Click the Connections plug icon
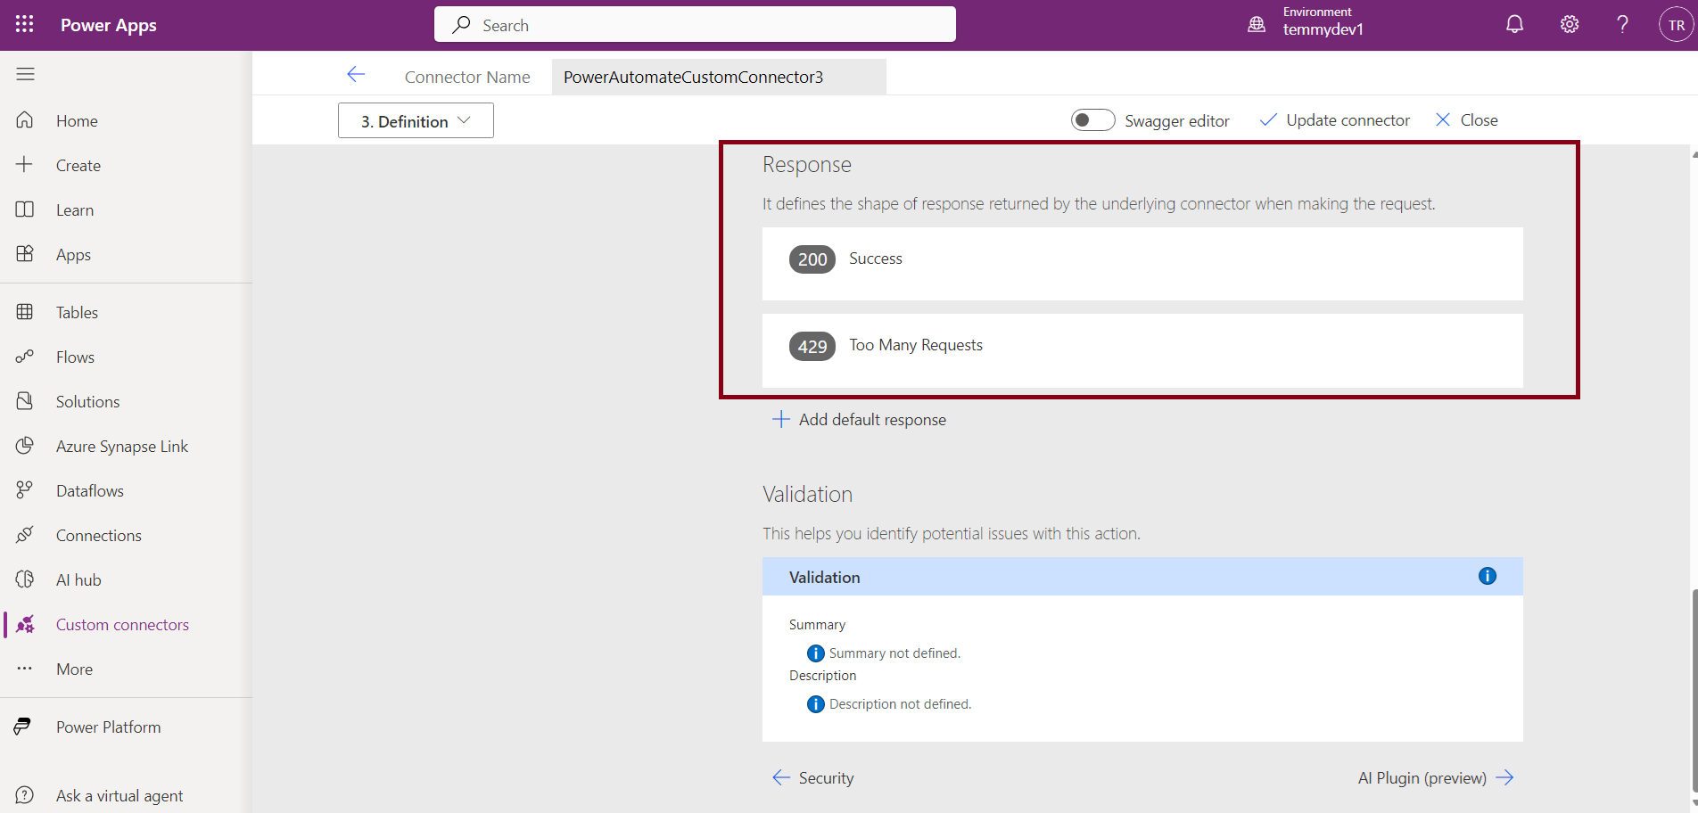Image resolution: width=1698 pixels, height=813 pixels. tap(25, 535)
